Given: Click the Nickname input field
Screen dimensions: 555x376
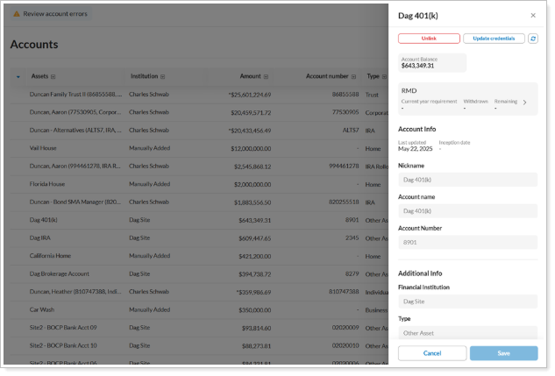Looking at the screenshot, I should 467,180.
